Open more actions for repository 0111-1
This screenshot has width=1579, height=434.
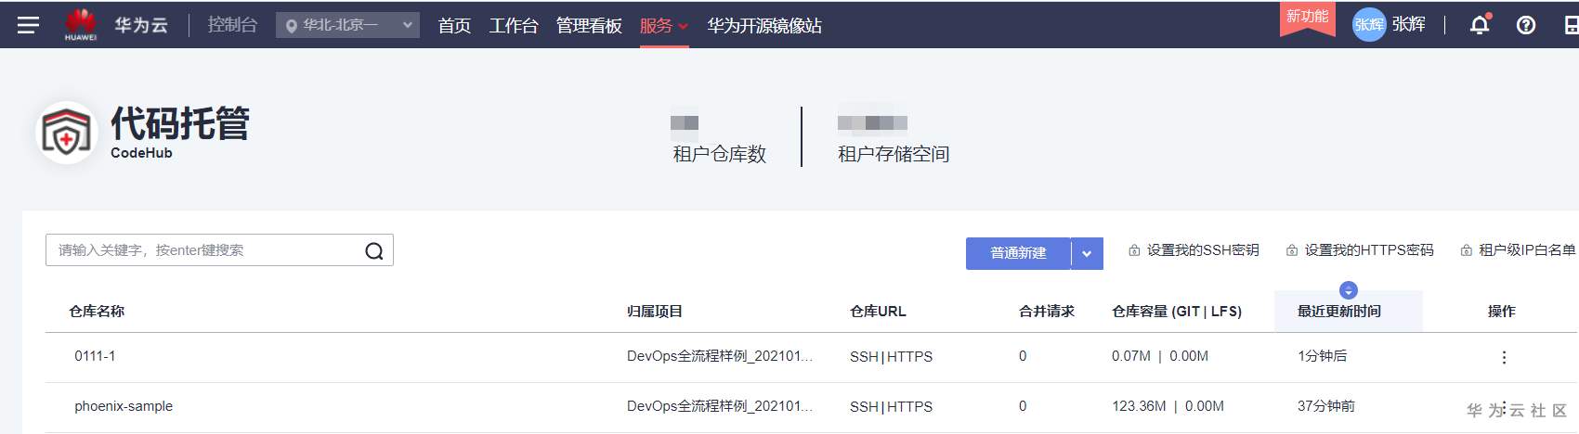1504,357
